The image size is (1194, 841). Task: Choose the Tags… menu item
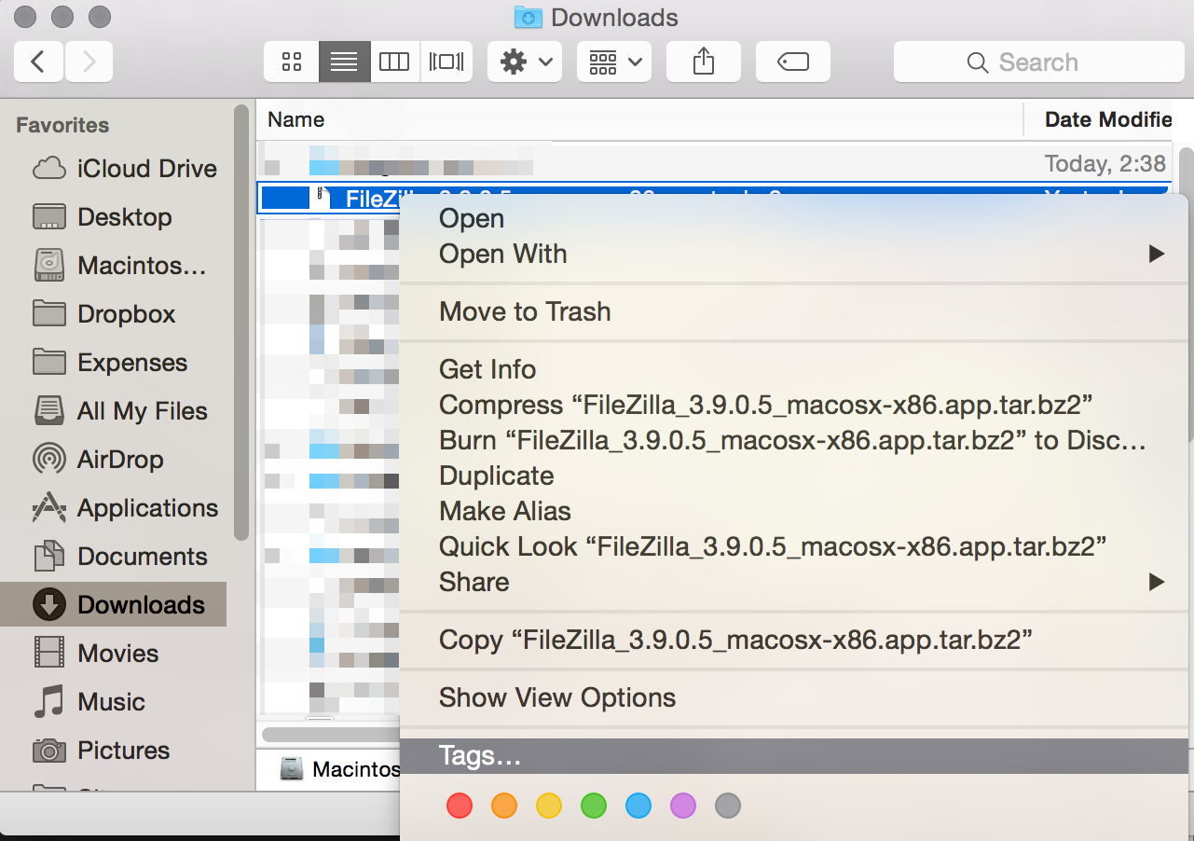794,756
